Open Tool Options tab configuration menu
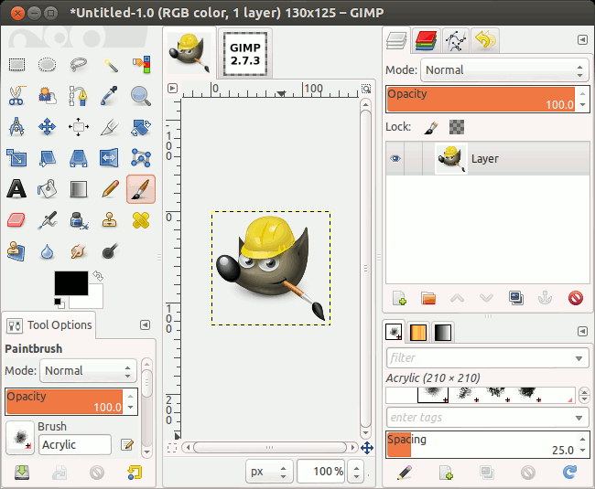The width and height of the screenshot is (595, 489). [145, 325]
